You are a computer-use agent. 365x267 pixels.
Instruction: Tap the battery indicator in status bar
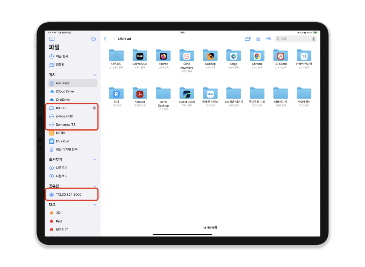click(316, 32)
